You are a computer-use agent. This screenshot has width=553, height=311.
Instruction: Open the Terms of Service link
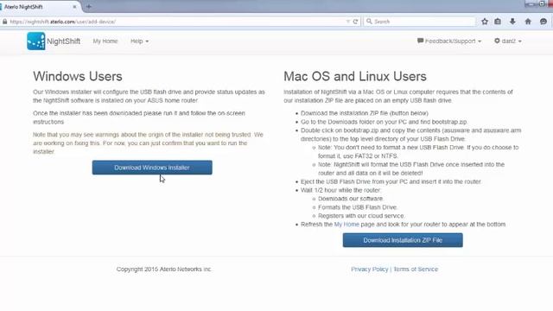(x=416, y=269)
